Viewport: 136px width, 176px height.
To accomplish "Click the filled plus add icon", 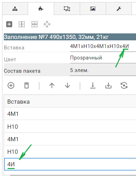I will (x=9, y=24).
